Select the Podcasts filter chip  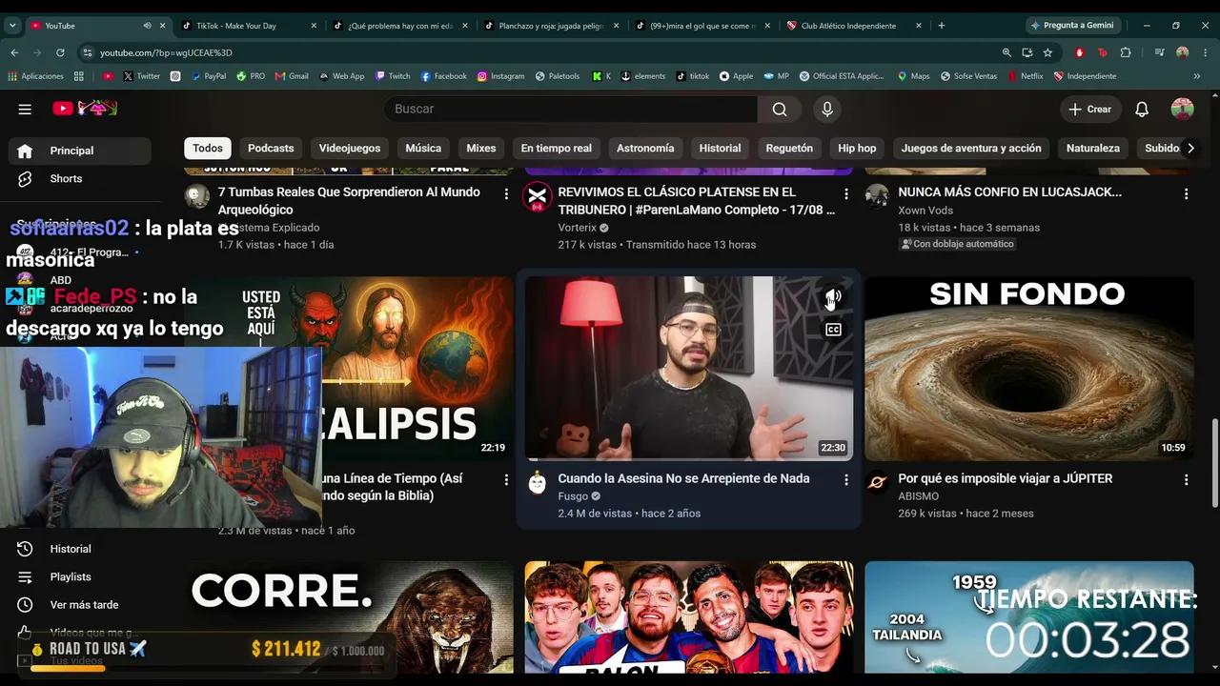point(271,148)
